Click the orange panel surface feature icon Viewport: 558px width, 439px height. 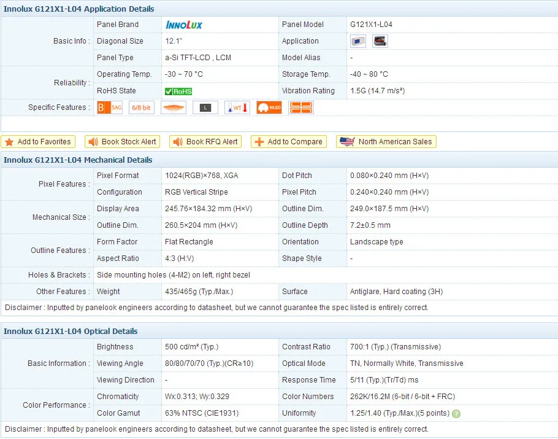(174, 107)
